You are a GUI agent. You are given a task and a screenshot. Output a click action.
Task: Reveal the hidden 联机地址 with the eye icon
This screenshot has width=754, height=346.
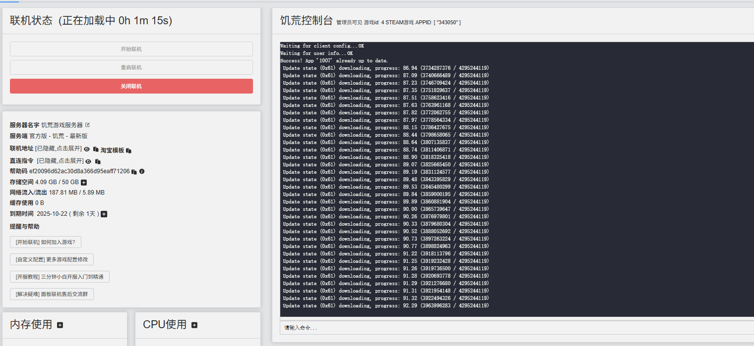(x=87, y=149)
